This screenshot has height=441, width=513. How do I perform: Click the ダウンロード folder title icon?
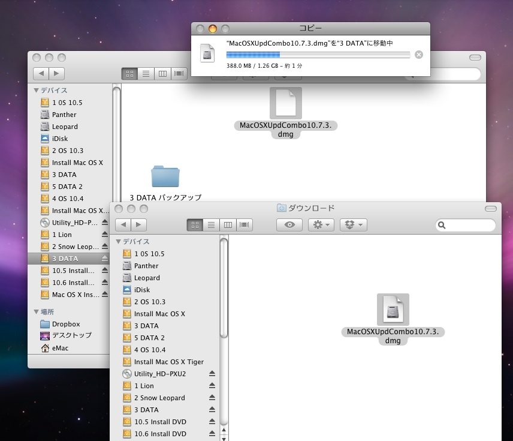click(x=281, y=208)
